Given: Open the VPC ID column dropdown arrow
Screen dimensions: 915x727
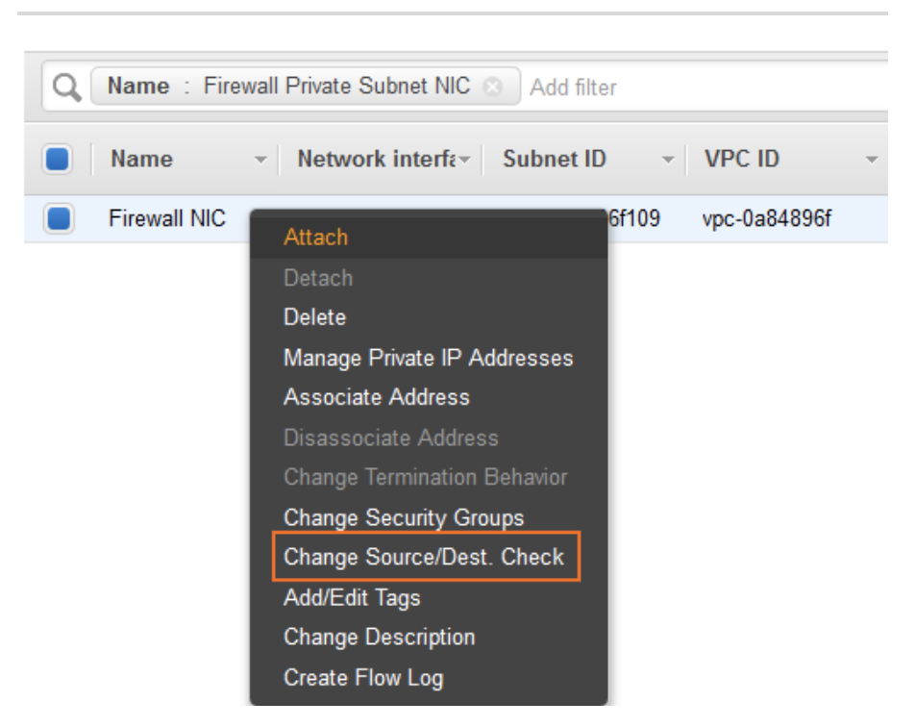Looking at the screenshot, I should pos(872,160).
